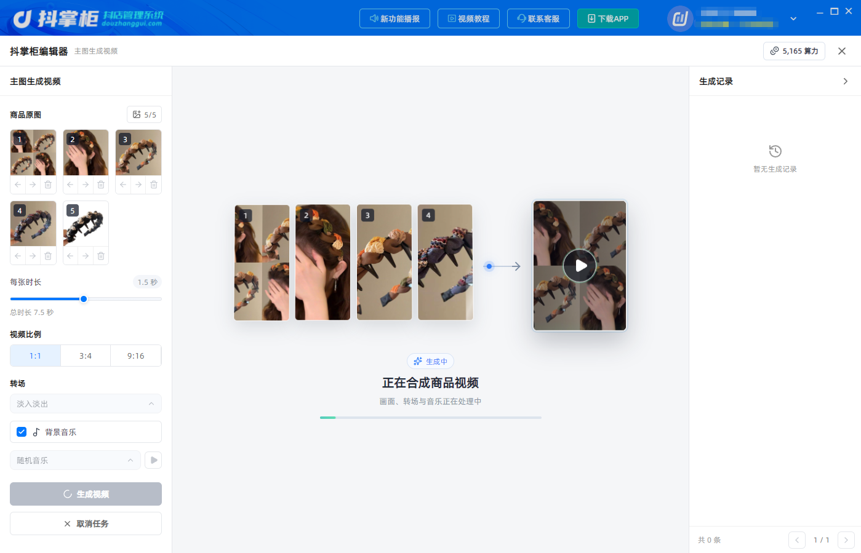Image resolution: width=861 pixels, height=553 pixels.
Task: Delete product image 3 with its trash icon
Action: point(154,185)
